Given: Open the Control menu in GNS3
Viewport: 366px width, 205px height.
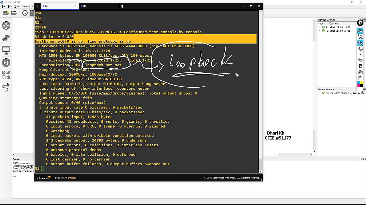Looking at the screenshot, I should (26, 6).
